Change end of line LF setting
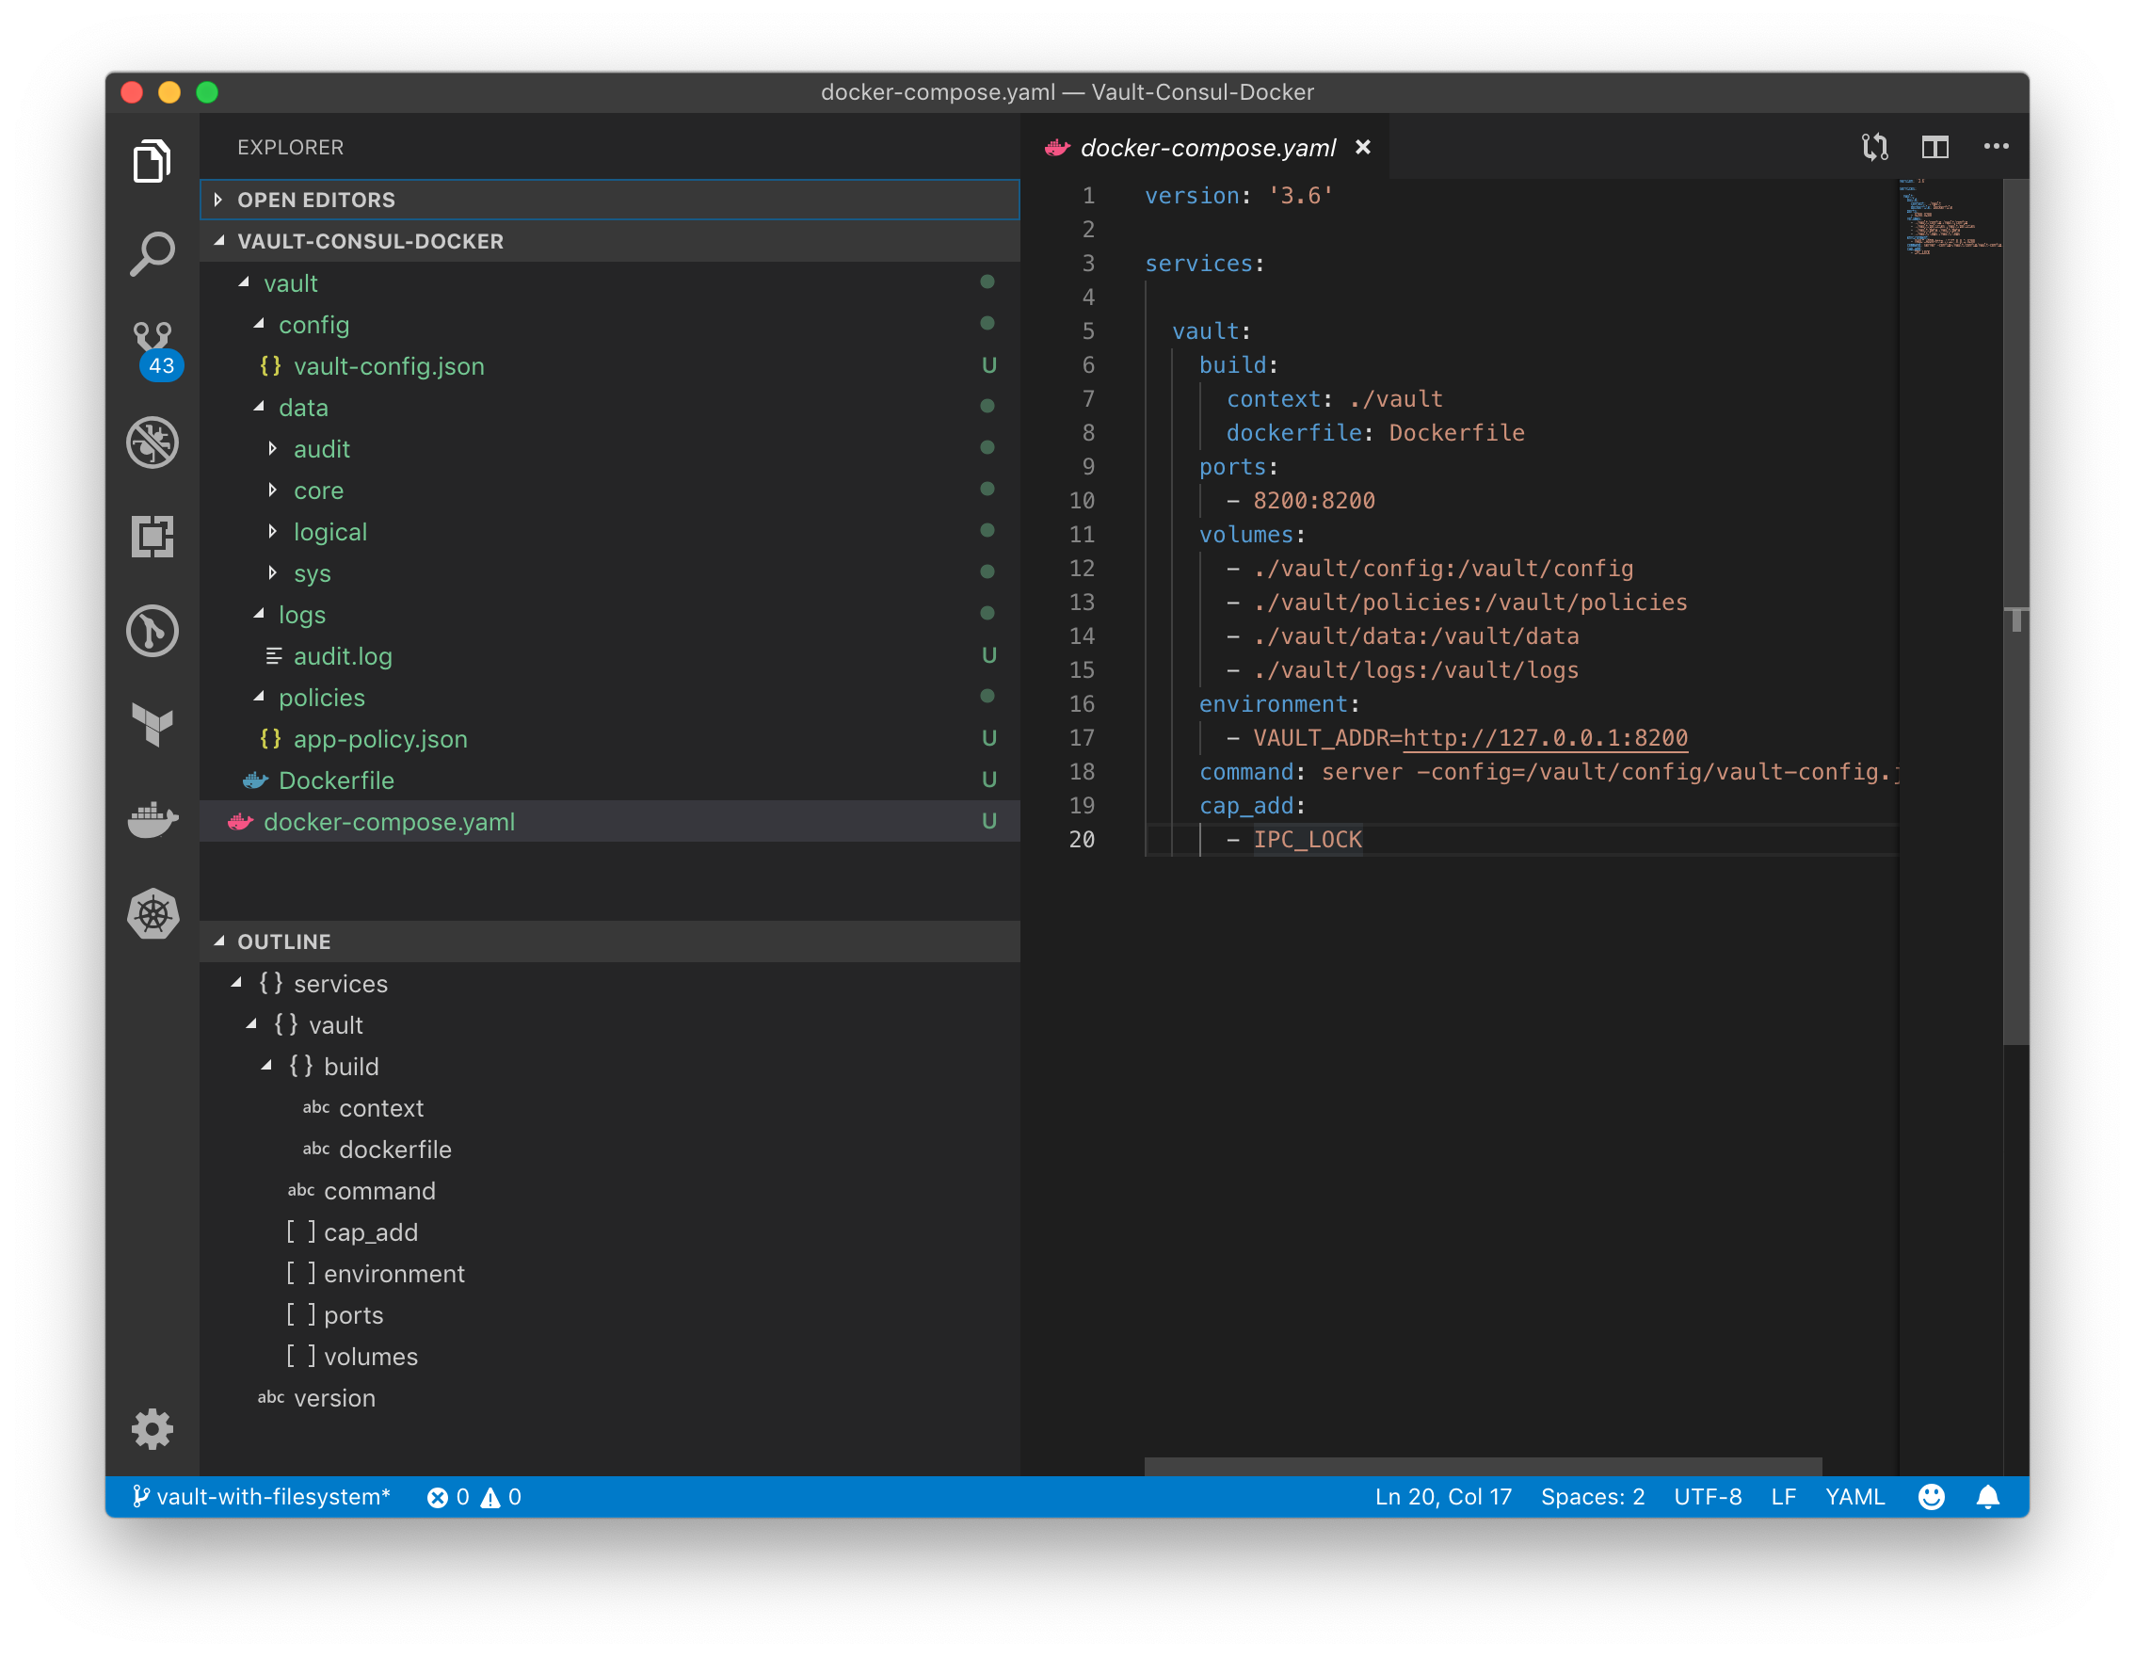2135x1657 pixels. pyautogui.click(x=1783, y=1497)
